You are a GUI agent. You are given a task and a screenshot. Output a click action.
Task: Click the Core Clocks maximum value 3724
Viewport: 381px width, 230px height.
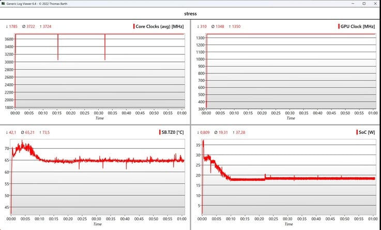click(47, 26)
